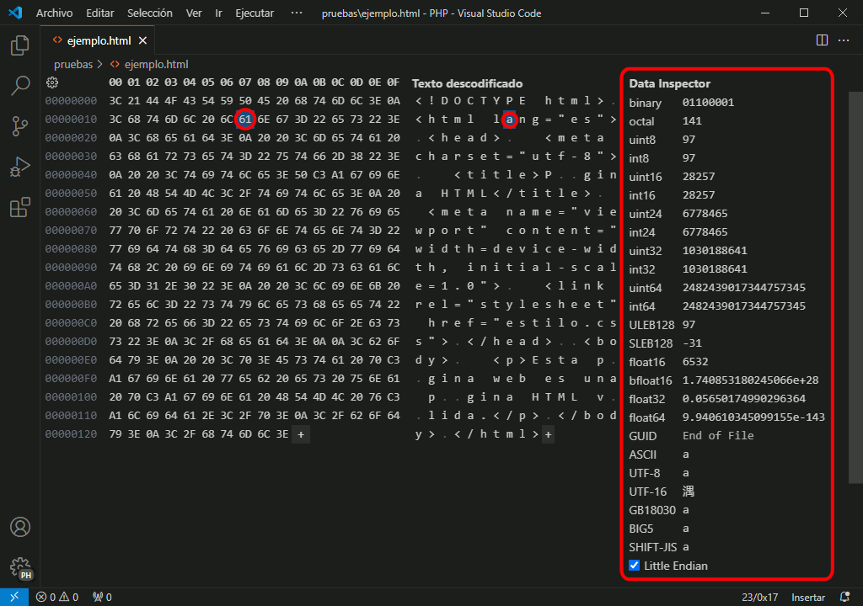
Task: Click the octal value 141
Action: tap(692, 121)
